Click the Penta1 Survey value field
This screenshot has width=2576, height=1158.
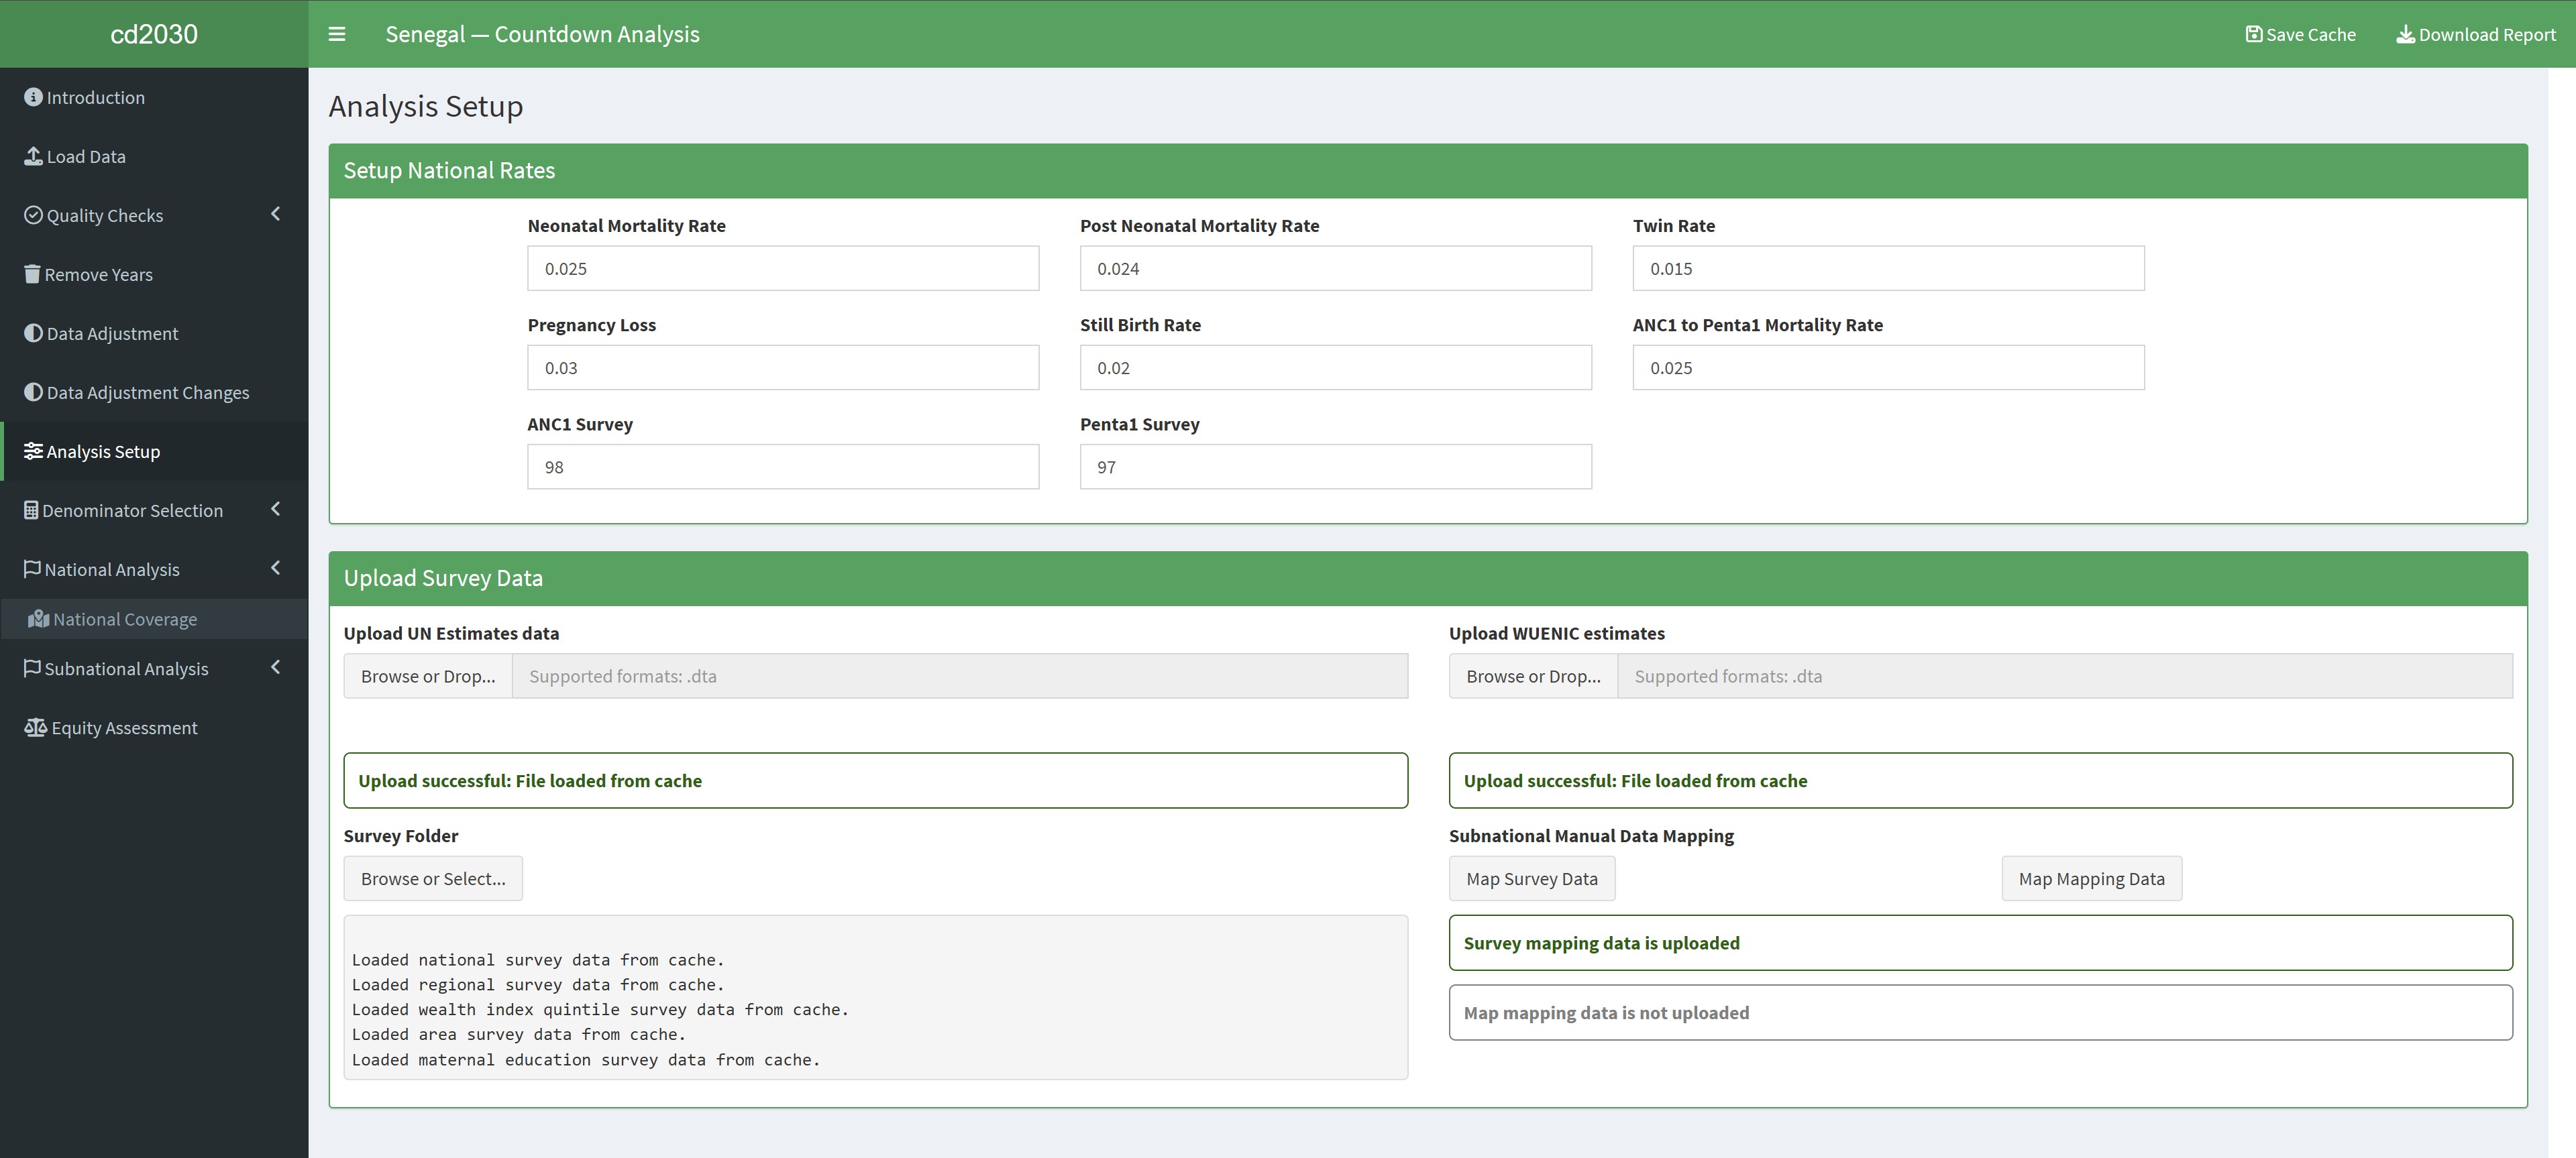pos(1335,467)
